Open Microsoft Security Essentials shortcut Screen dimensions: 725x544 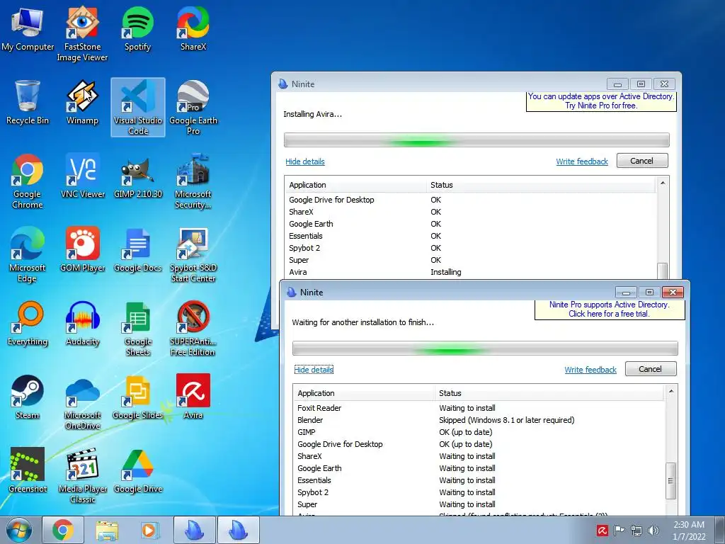pos(193,181)
